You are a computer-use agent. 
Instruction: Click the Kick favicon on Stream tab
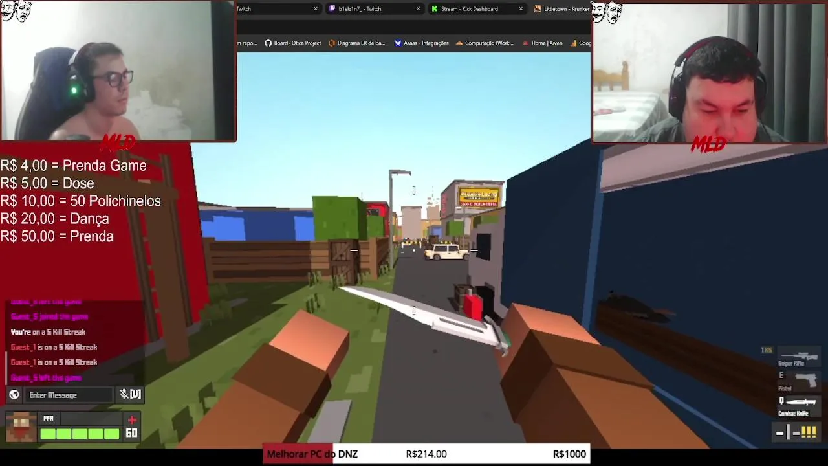click(x=435, y=9)
